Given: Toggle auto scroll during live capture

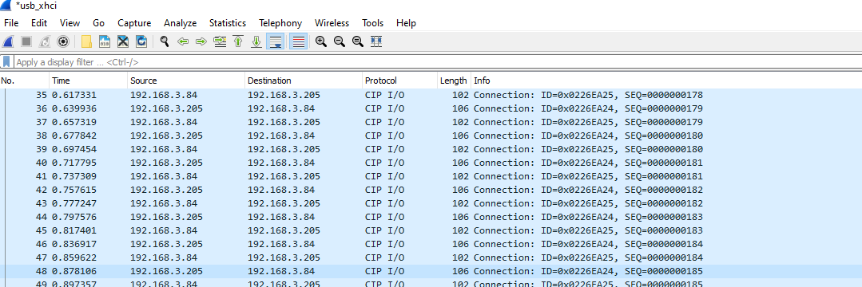Looking at the screenshot, I should pos(276,41).
